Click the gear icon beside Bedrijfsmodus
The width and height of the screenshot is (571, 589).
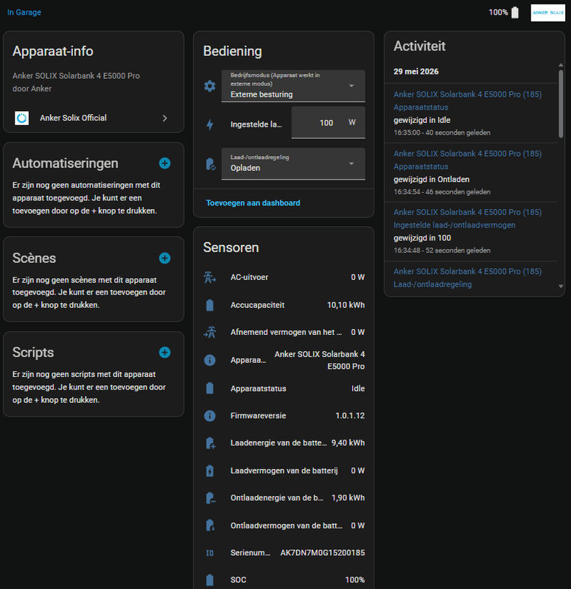tap(210, 86)
